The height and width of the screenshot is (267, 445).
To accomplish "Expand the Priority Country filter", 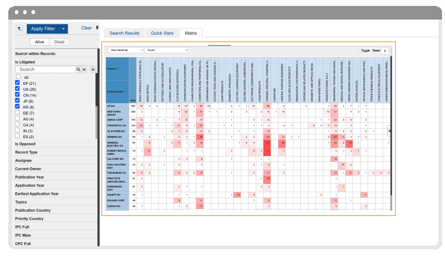I will [x=29, y=218].
